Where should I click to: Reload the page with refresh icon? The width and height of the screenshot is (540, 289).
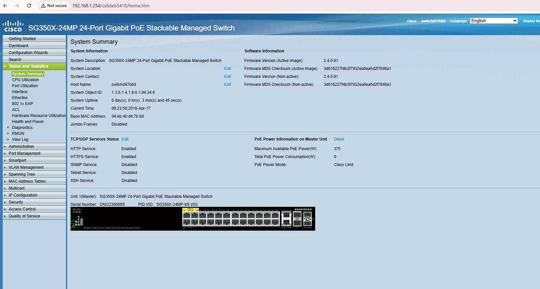(29, 6)
